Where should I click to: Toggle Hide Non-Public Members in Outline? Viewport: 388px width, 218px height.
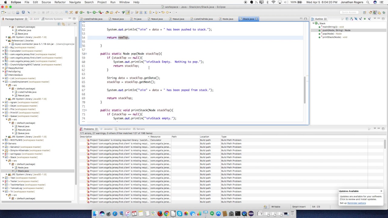click(365, 19)
